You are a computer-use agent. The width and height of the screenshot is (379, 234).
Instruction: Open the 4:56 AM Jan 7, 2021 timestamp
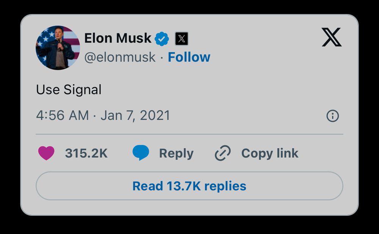[103, 116]
